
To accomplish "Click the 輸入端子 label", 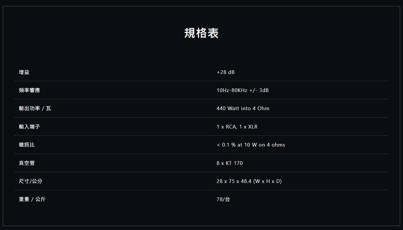I will coord(29,126).
